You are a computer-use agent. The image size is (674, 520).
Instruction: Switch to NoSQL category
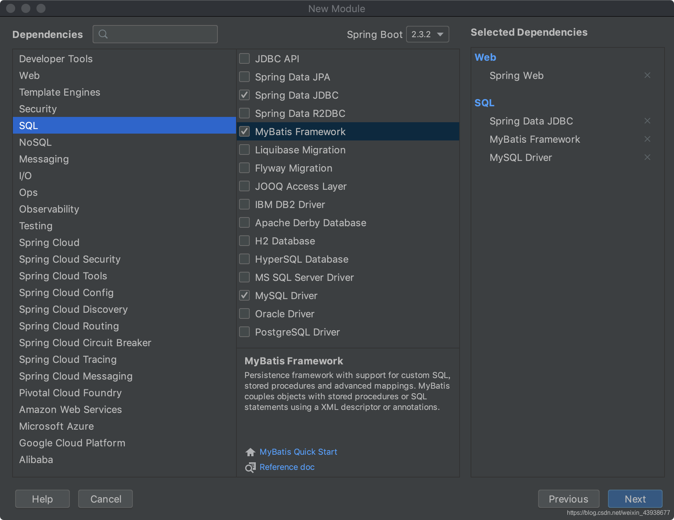124,142
